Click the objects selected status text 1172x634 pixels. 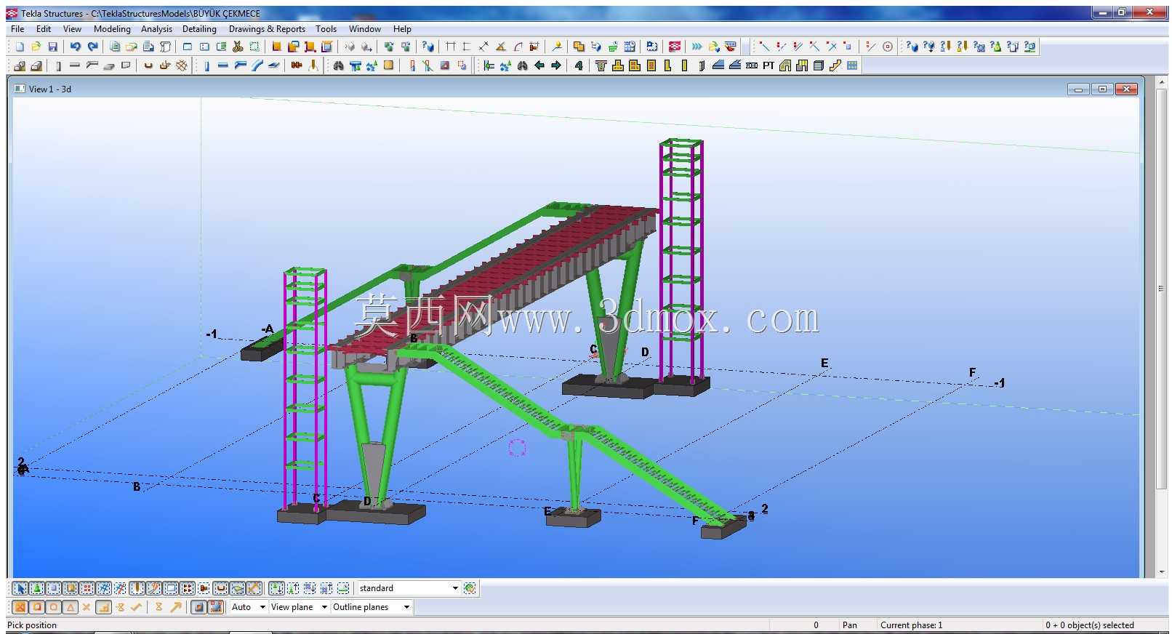coord(1089,625)
